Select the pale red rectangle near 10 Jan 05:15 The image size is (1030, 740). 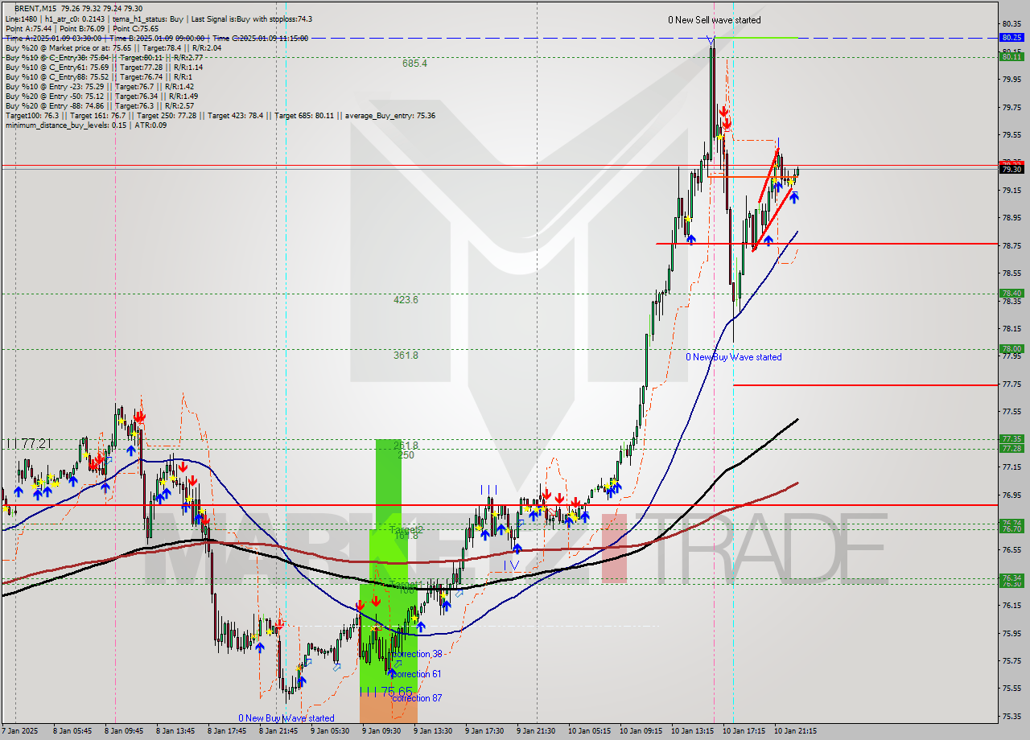coord(614,549)
